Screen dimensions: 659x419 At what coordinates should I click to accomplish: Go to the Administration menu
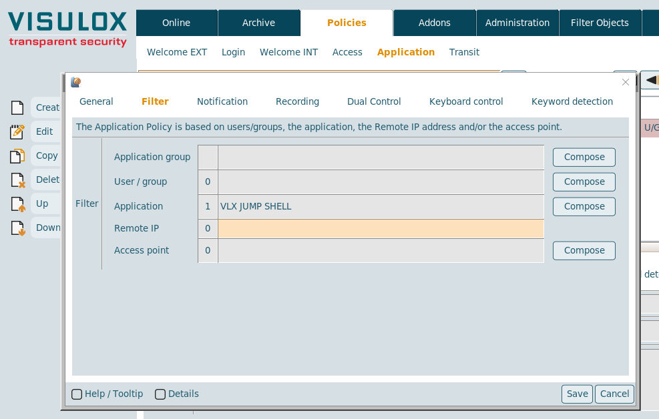click(517, 23)
